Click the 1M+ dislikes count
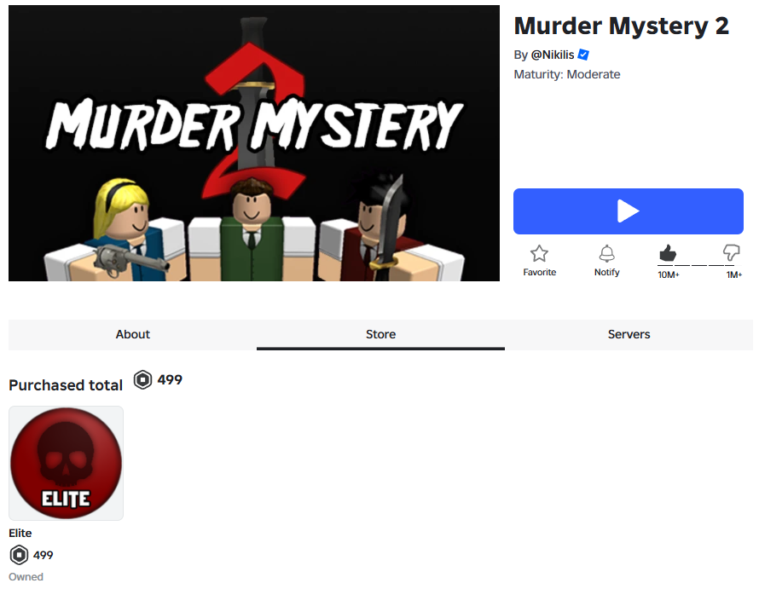759x589 pixels. [x=733, y=275]
